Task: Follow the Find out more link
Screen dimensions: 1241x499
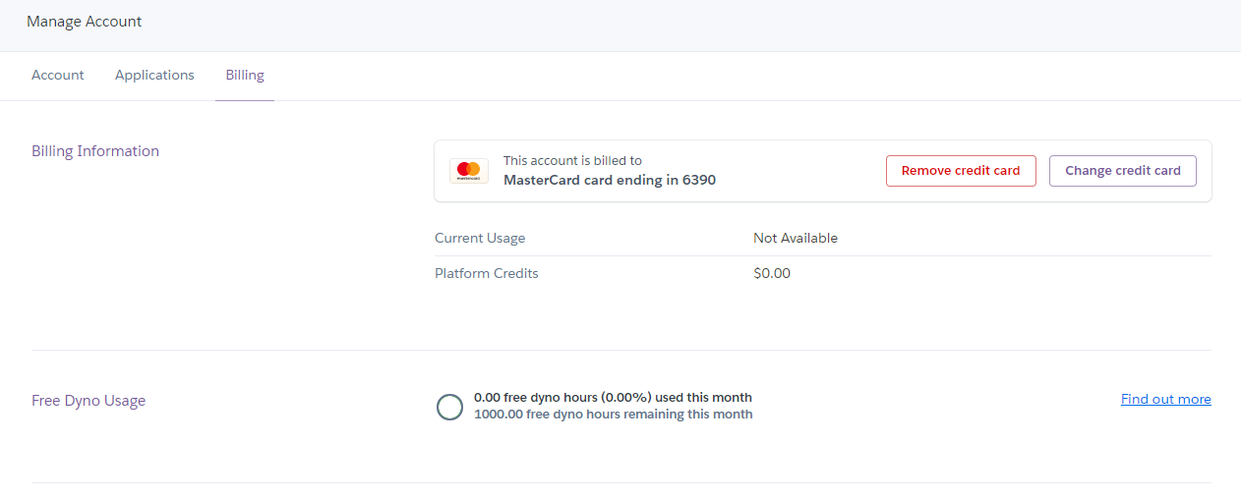Action: click(x=1165, y=399)
